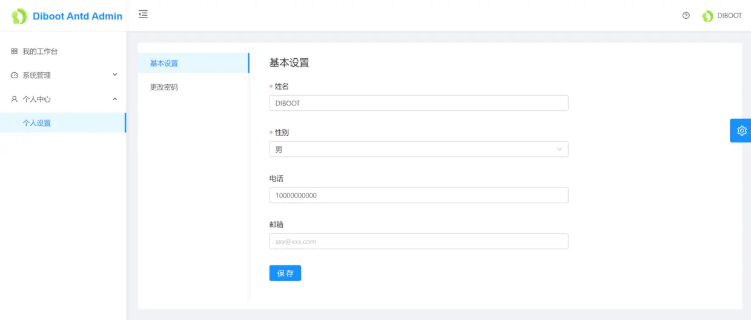This screenshot has height=320, width=751.
Task: Select the 系统管理 menu item
Action: tap(63, 75)
